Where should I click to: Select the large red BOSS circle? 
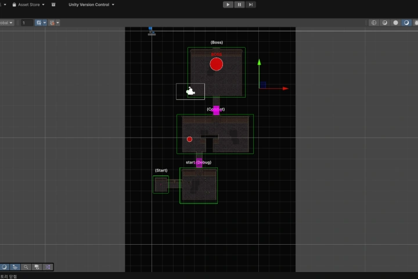pyautogui.click(x=216, y=64)
